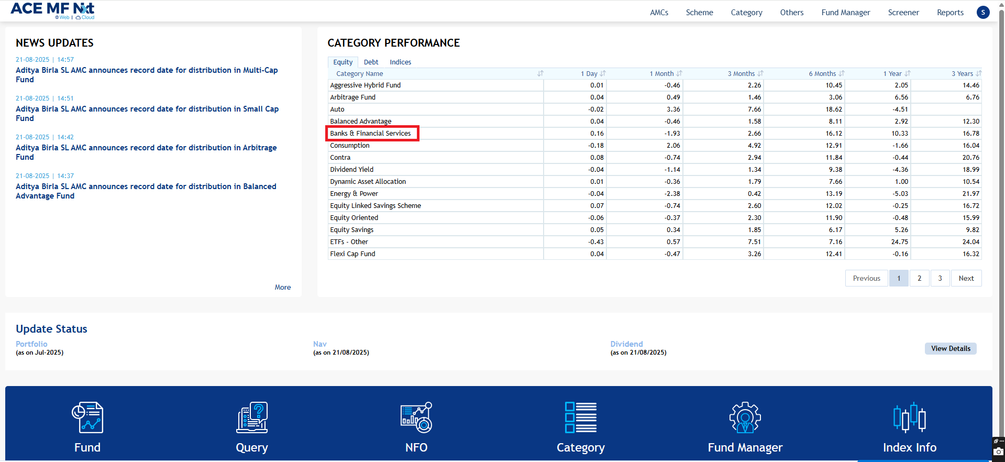Switch to the Indices tab
This screenshot has height=462, width=1005.
coord(400,62)
